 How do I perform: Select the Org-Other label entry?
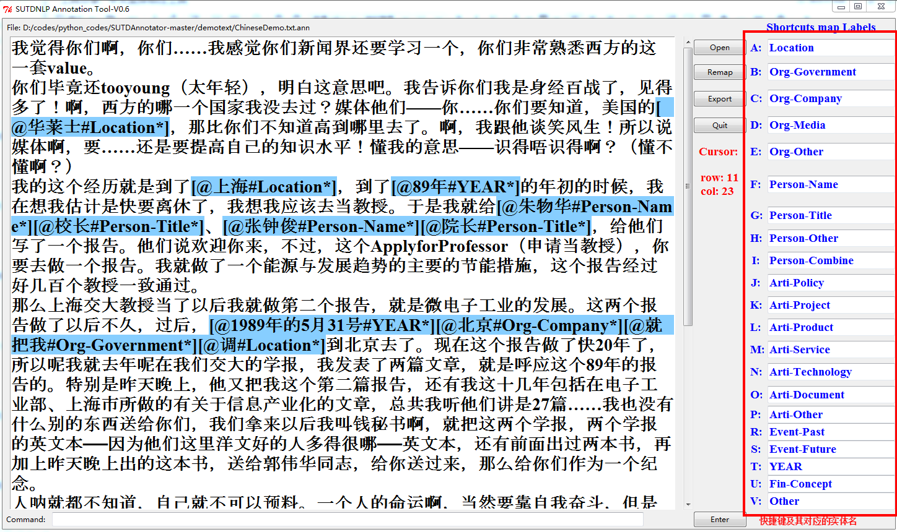[831, 152]
